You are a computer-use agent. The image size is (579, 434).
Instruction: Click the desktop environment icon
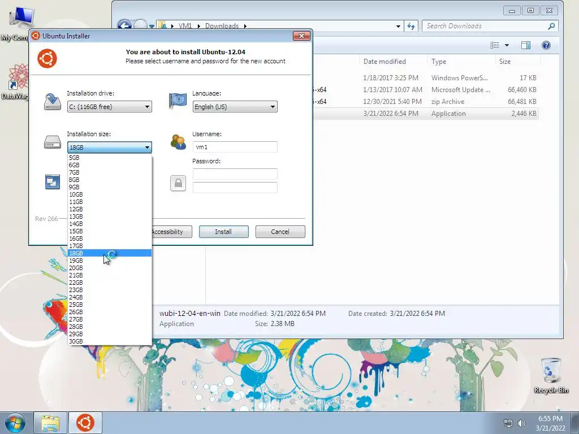click(x=53, y=182)
